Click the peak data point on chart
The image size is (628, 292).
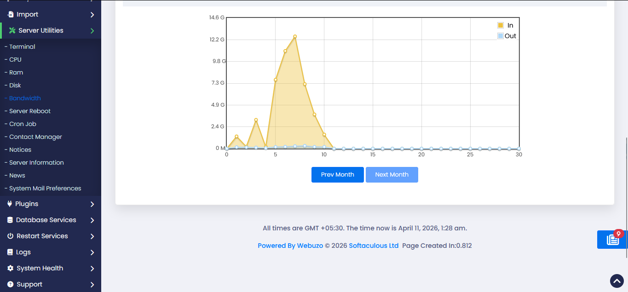[295, 37]
